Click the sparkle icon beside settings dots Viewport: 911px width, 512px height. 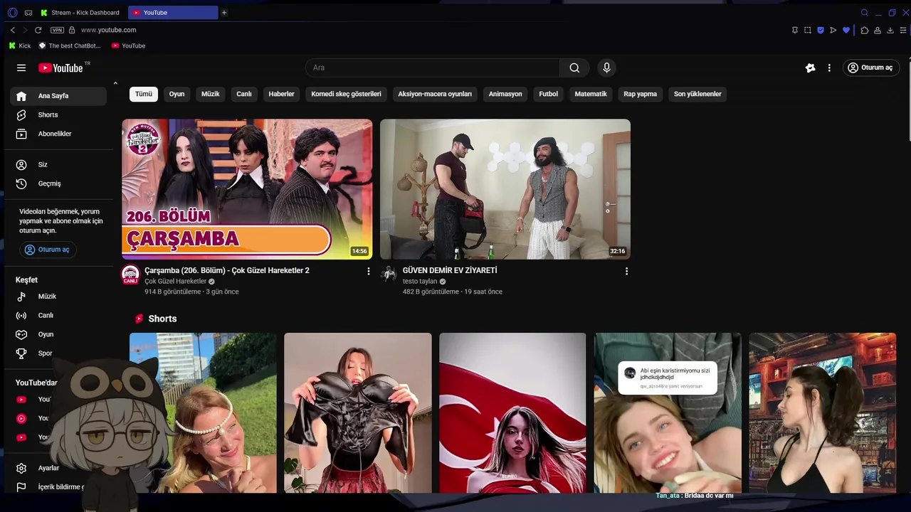click(810, 68)
